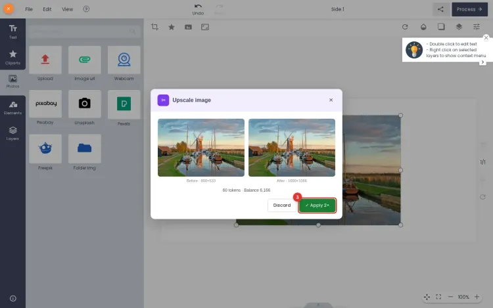Open the Text tool in sidebar
Screen dimensions: 493x308
(12, 32)
